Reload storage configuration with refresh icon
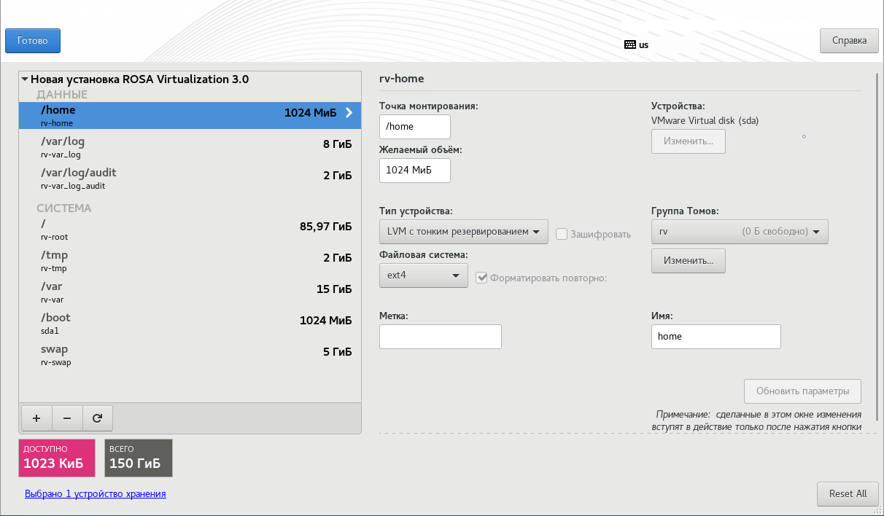Viewport: 884px width, 516px height. pyautogui.click(x=98, y=418)
